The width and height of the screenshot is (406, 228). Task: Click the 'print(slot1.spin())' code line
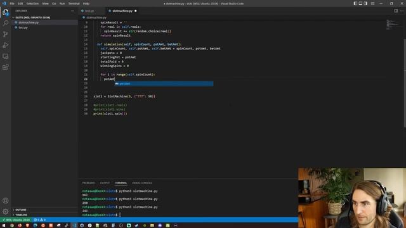(x=110, y=113)
